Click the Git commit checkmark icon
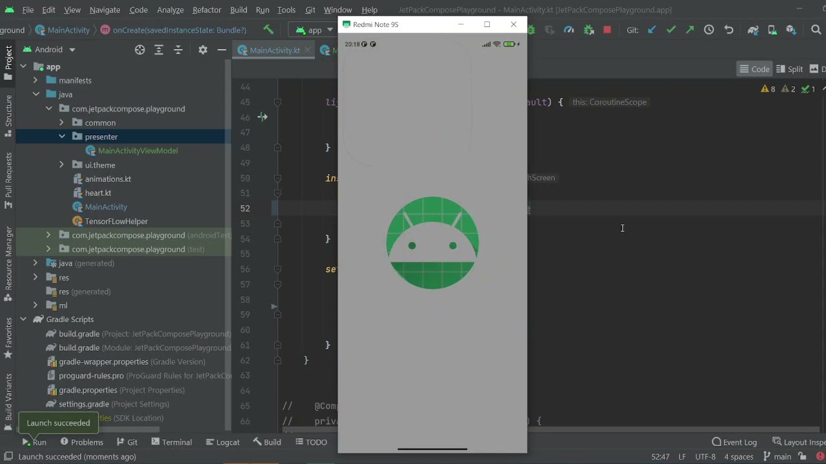 pyautogui.click(x=671, y=30)
